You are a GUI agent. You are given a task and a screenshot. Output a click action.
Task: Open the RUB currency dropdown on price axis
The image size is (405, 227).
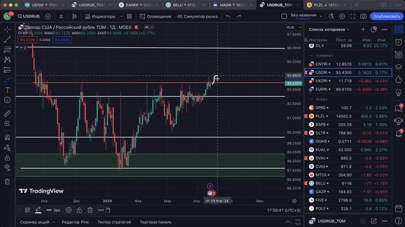pyautogui.click(x=294, y=28)
